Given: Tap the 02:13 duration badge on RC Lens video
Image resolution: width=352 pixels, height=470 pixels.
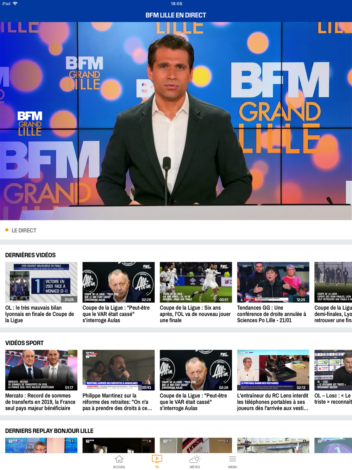Looking at the screenshot, I should coord(301,388).
